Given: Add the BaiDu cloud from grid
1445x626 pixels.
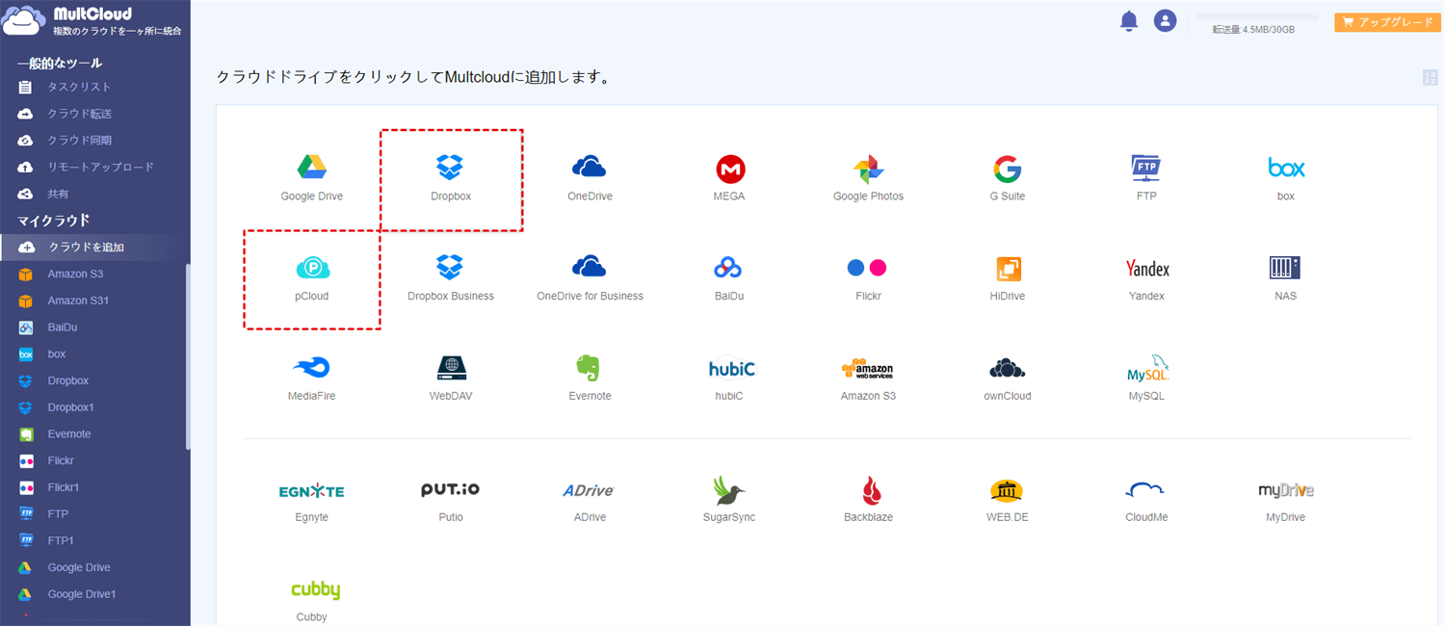Looking at the screenshot, I should tap(729, 278).
